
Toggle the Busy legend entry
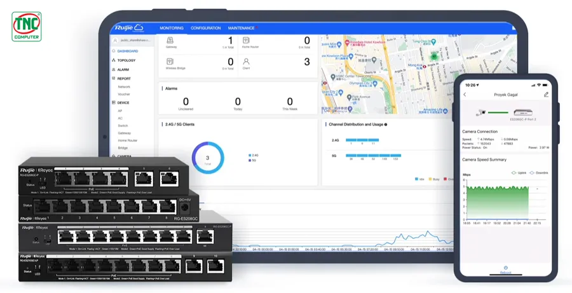tap(433, 179)
